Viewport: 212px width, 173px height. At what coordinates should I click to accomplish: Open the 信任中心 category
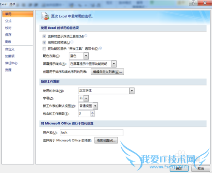[11, 63]
